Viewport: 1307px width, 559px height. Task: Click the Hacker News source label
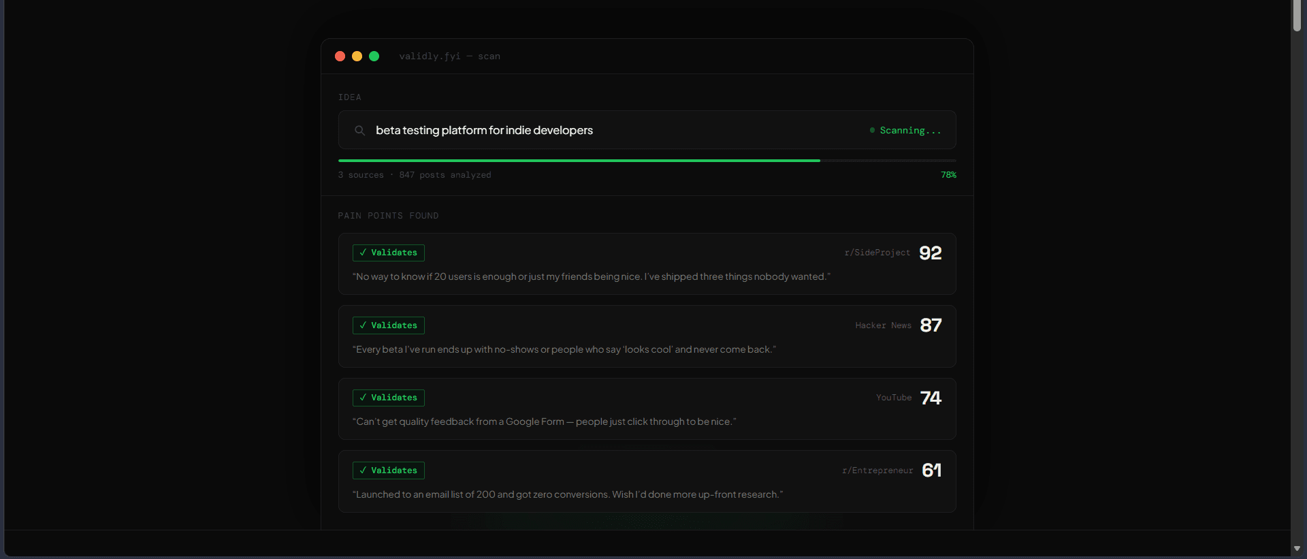(x=884, y=325)
